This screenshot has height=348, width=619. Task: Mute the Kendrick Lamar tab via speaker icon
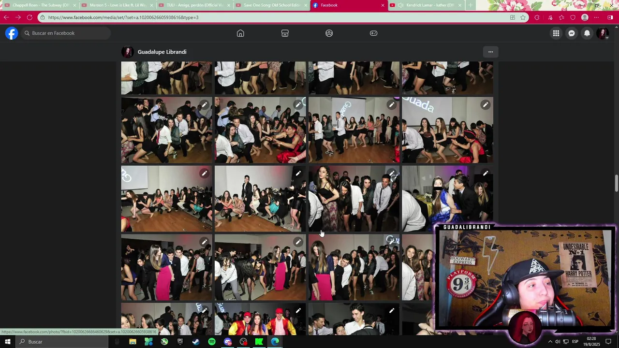[x=400, y=5]
